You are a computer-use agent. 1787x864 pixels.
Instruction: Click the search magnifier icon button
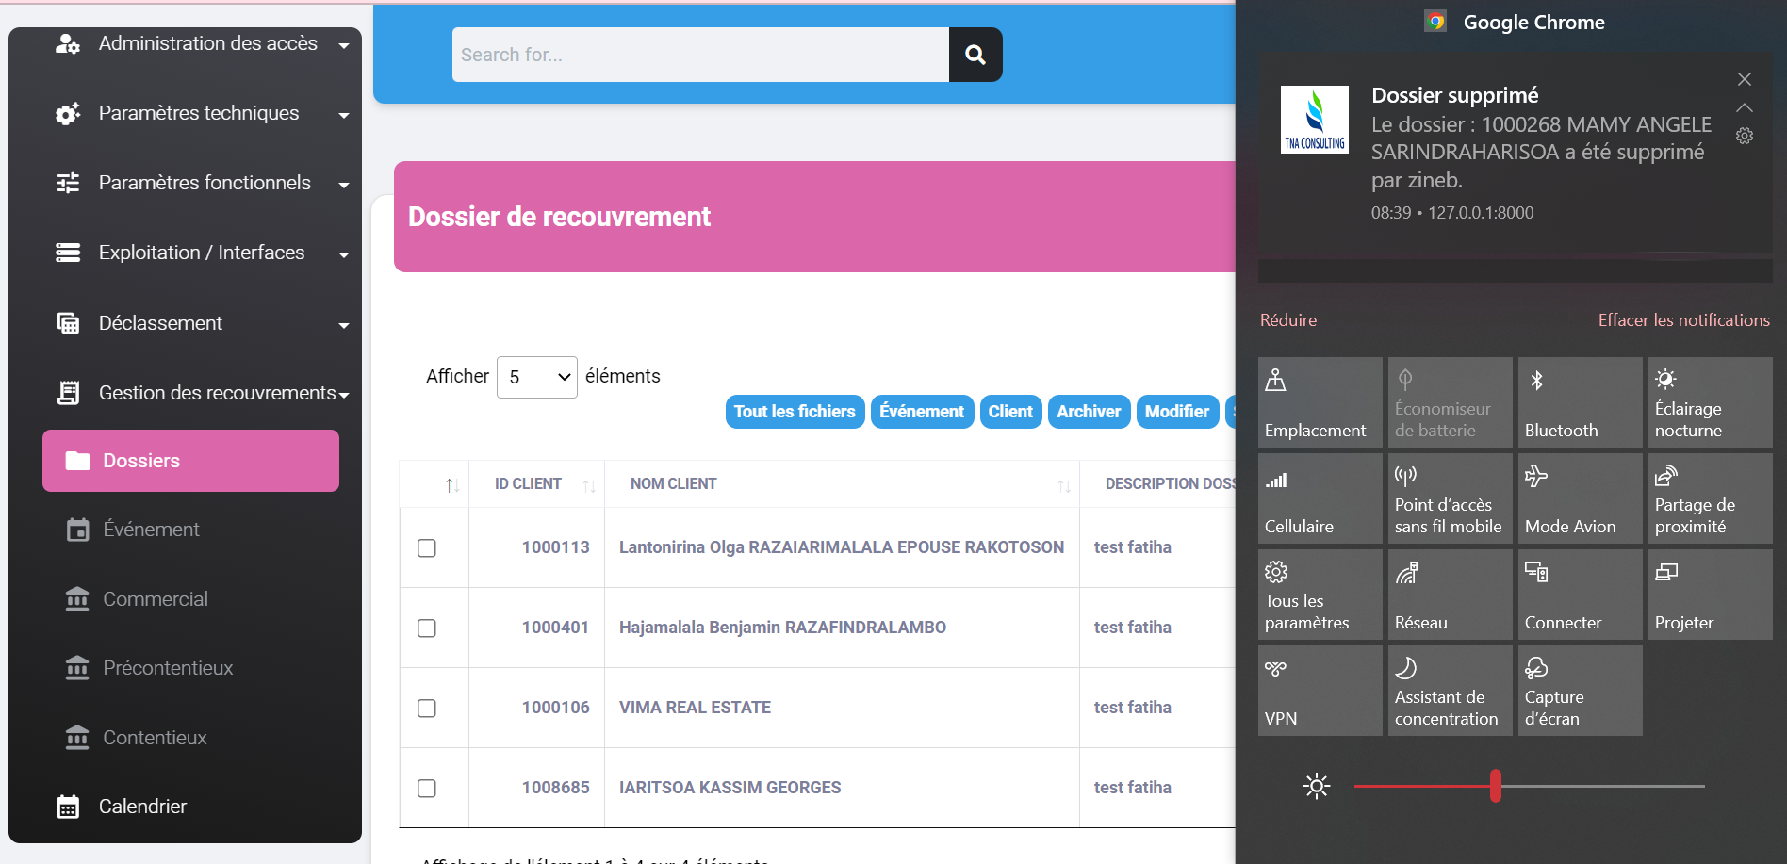[975, 55]
